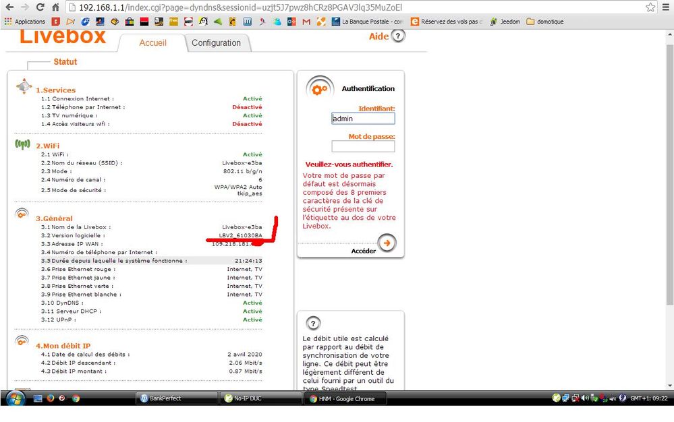
Task: Open the Fnac bookmark icon
Action: (x=173, y=22)
